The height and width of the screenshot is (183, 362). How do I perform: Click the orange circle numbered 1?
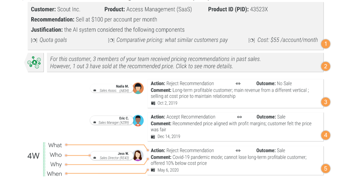[325, 44]
